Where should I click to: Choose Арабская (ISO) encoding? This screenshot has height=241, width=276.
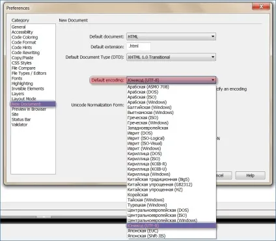coord(171,97)
